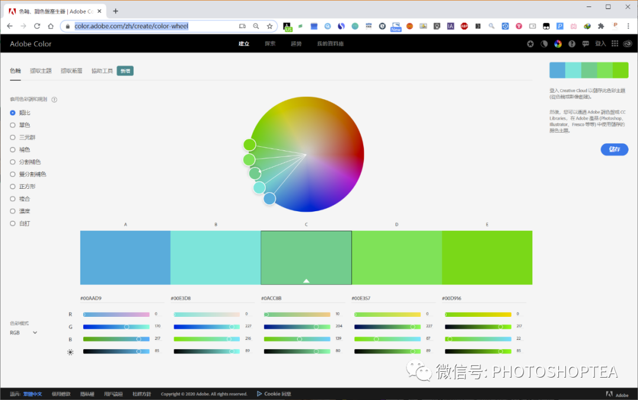Screen dimensions: 638x400
Task: Open the feedback speech bubble icon
Action: (585, 44)
